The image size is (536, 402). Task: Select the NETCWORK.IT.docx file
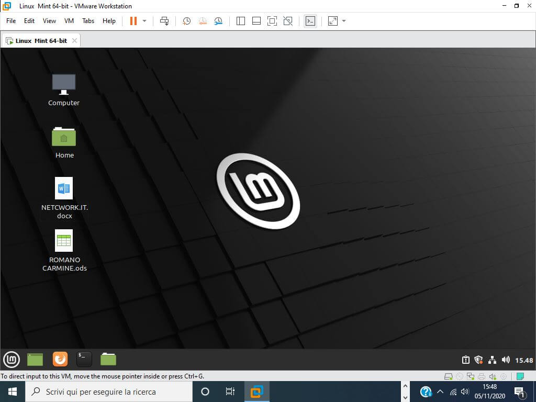(x=64, y=198)
